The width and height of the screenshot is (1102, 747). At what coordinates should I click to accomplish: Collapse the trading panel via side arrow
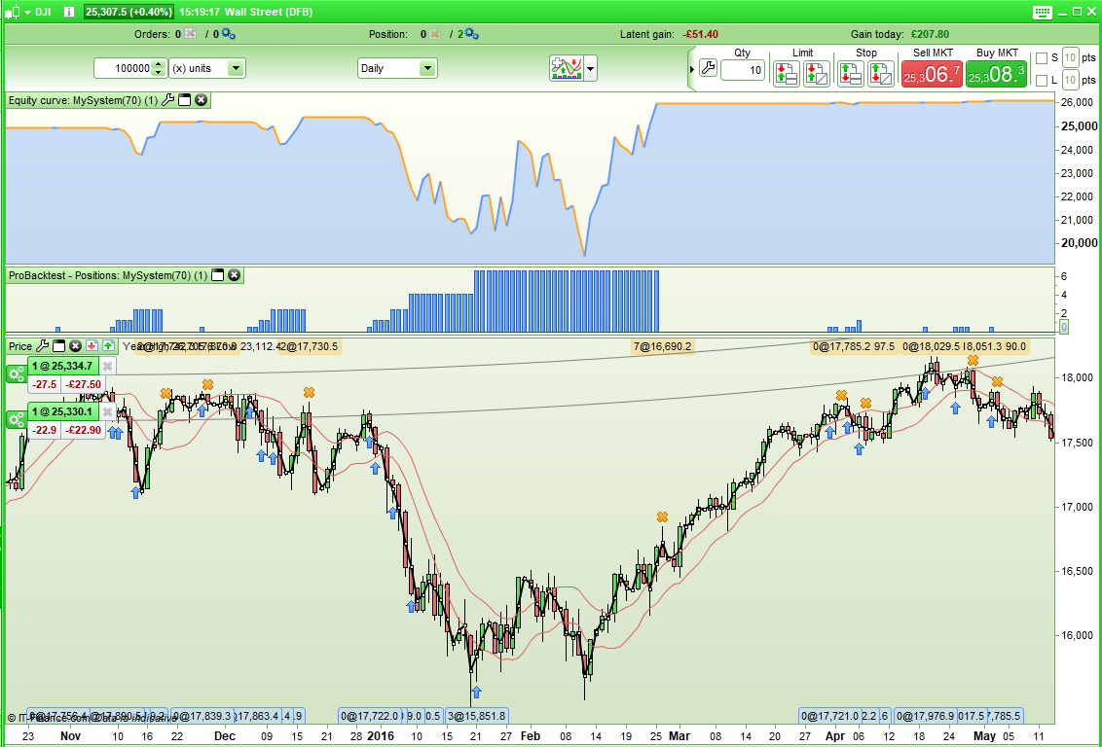[x=692, y=69]
